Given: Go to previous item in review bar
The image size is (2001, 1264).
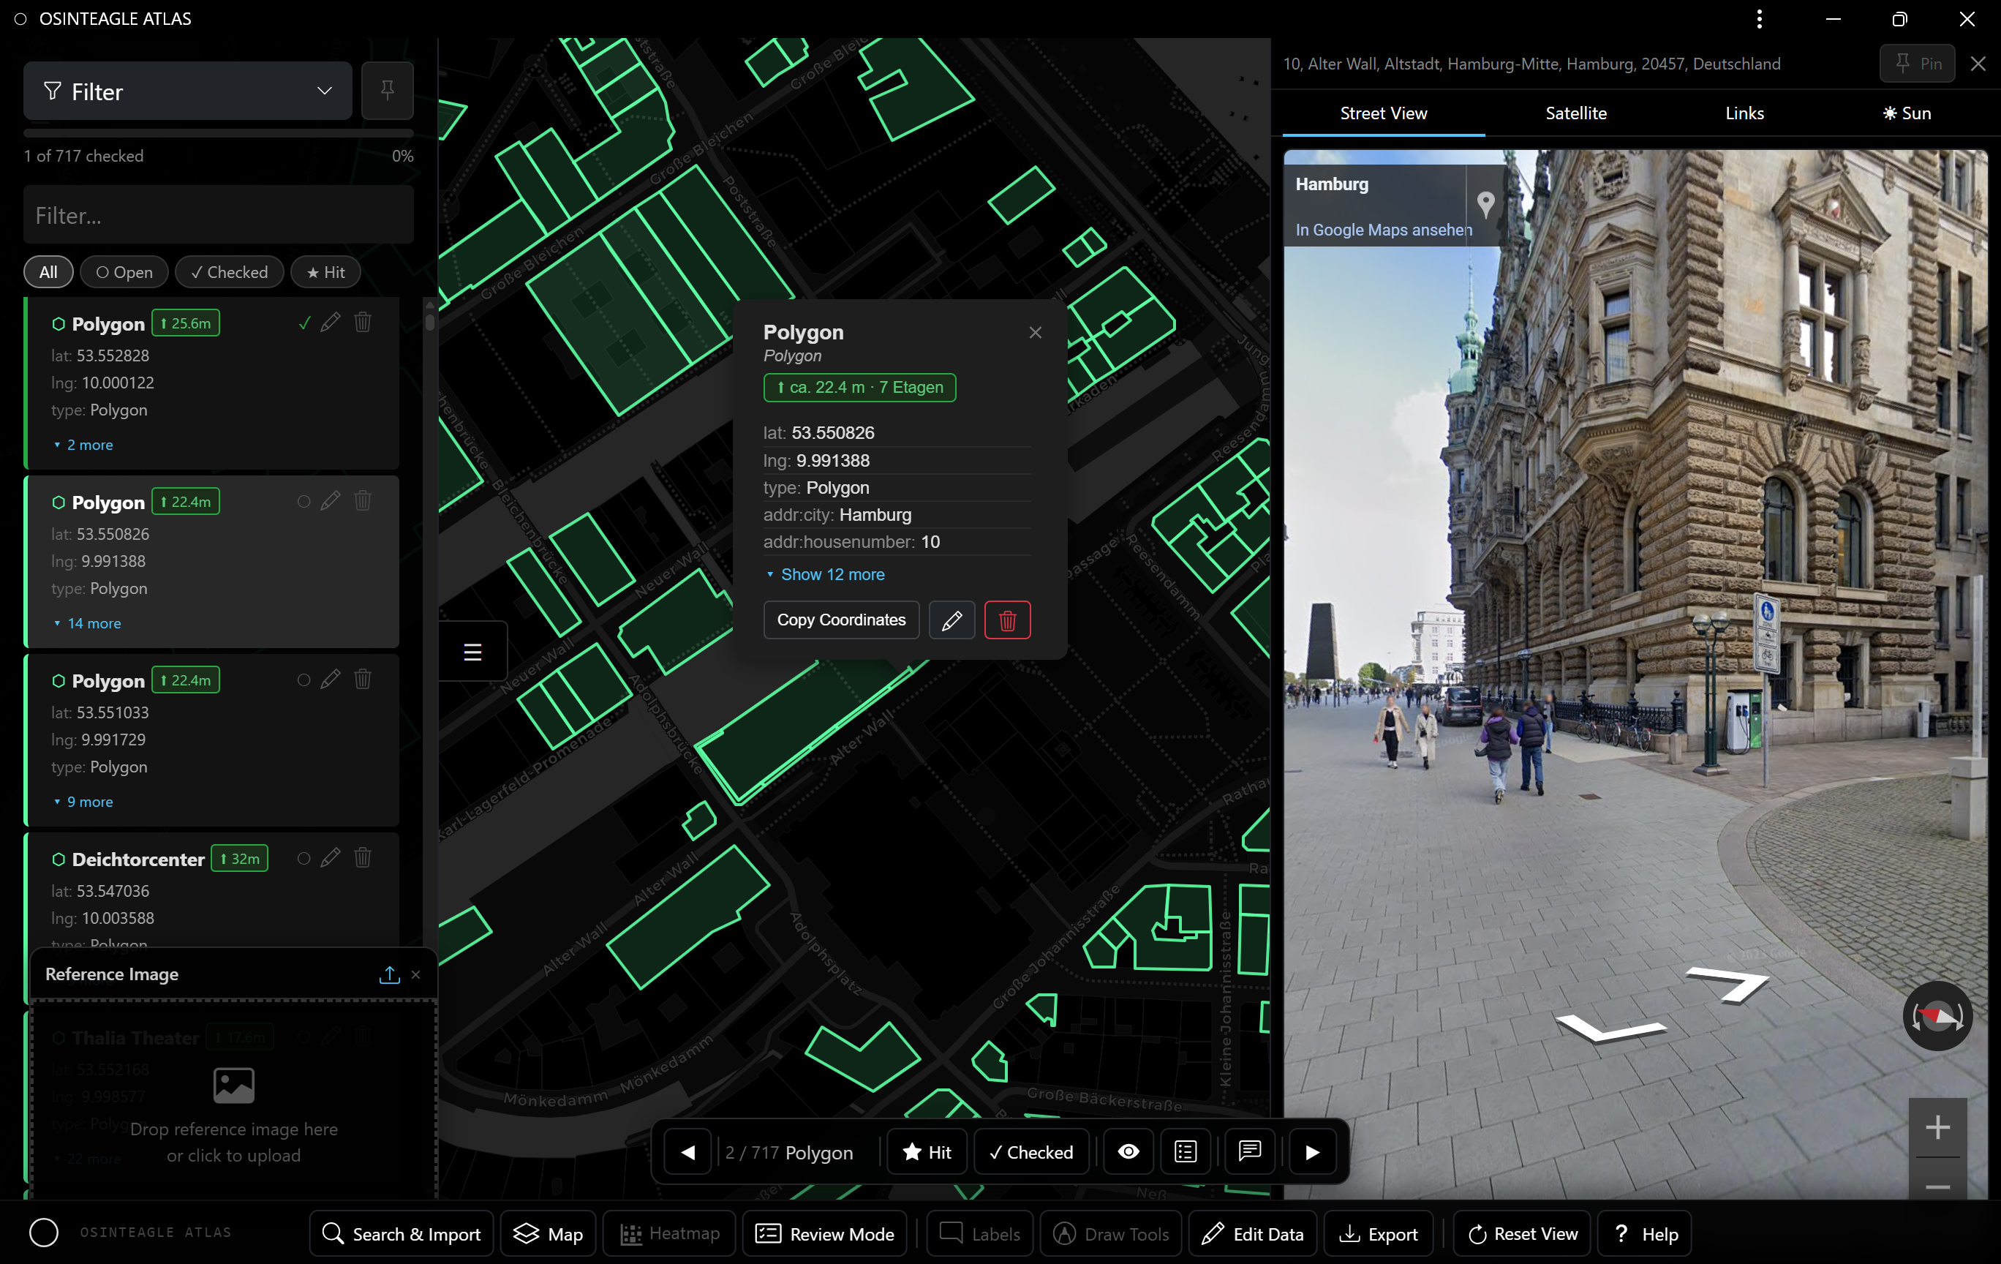Looking at the screenshot, I should tap(688, 1153).
